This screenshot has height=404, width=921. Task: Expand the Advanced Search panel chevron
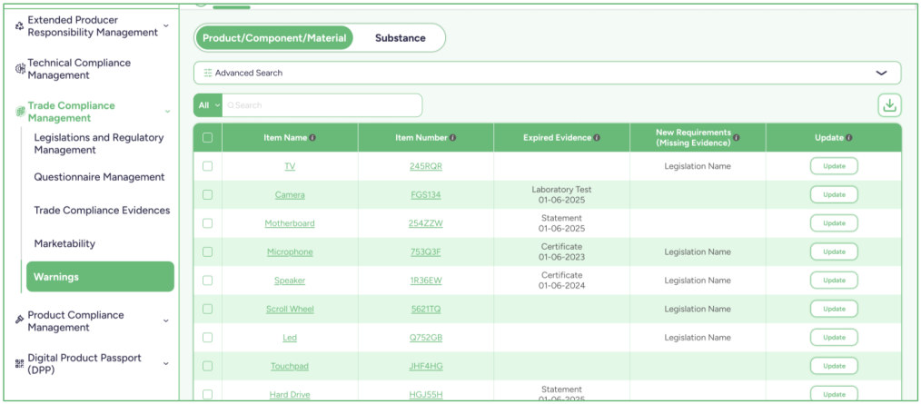881,73
